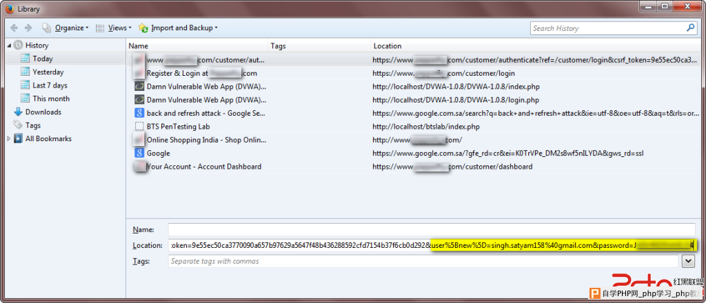This screenshot has height=303, width=706.
Task: Select the DVWA index.php history entry
Action: tap(414, 86)
